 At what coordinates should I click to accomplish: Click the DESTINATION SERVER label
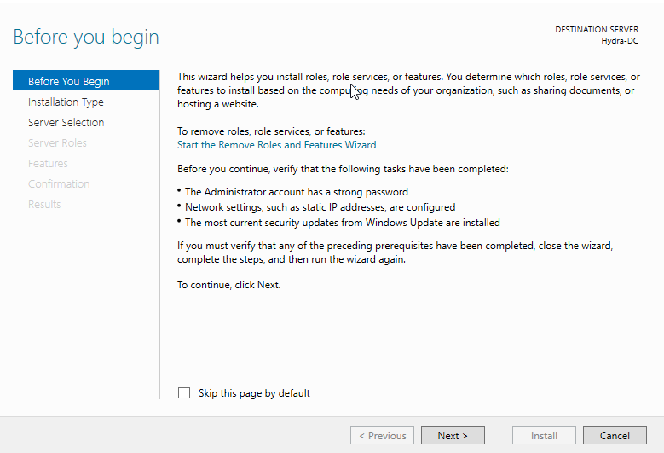coord(597,29)
